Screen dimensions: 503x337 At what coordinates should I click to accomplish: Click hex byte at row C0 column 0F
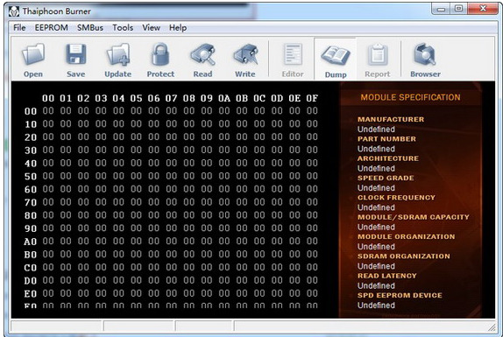point(312,267)
